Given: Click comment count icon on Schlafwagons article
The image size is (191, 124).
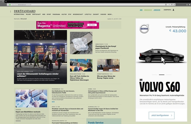Looking at the screenshot, I should tap(30, 71).
